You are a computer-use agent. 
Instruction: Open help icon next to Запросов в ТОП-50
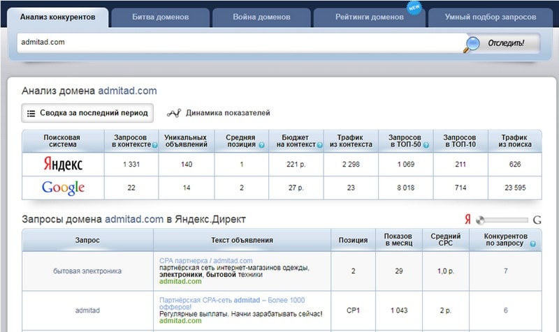tap(426, 145)
